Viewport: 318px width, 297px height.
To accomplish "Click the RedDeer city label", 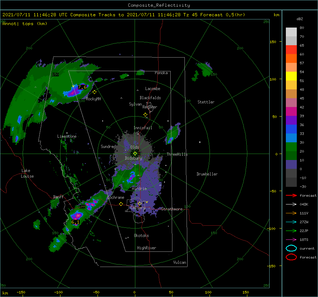I will pyautogui.click(x=150, y=107).
